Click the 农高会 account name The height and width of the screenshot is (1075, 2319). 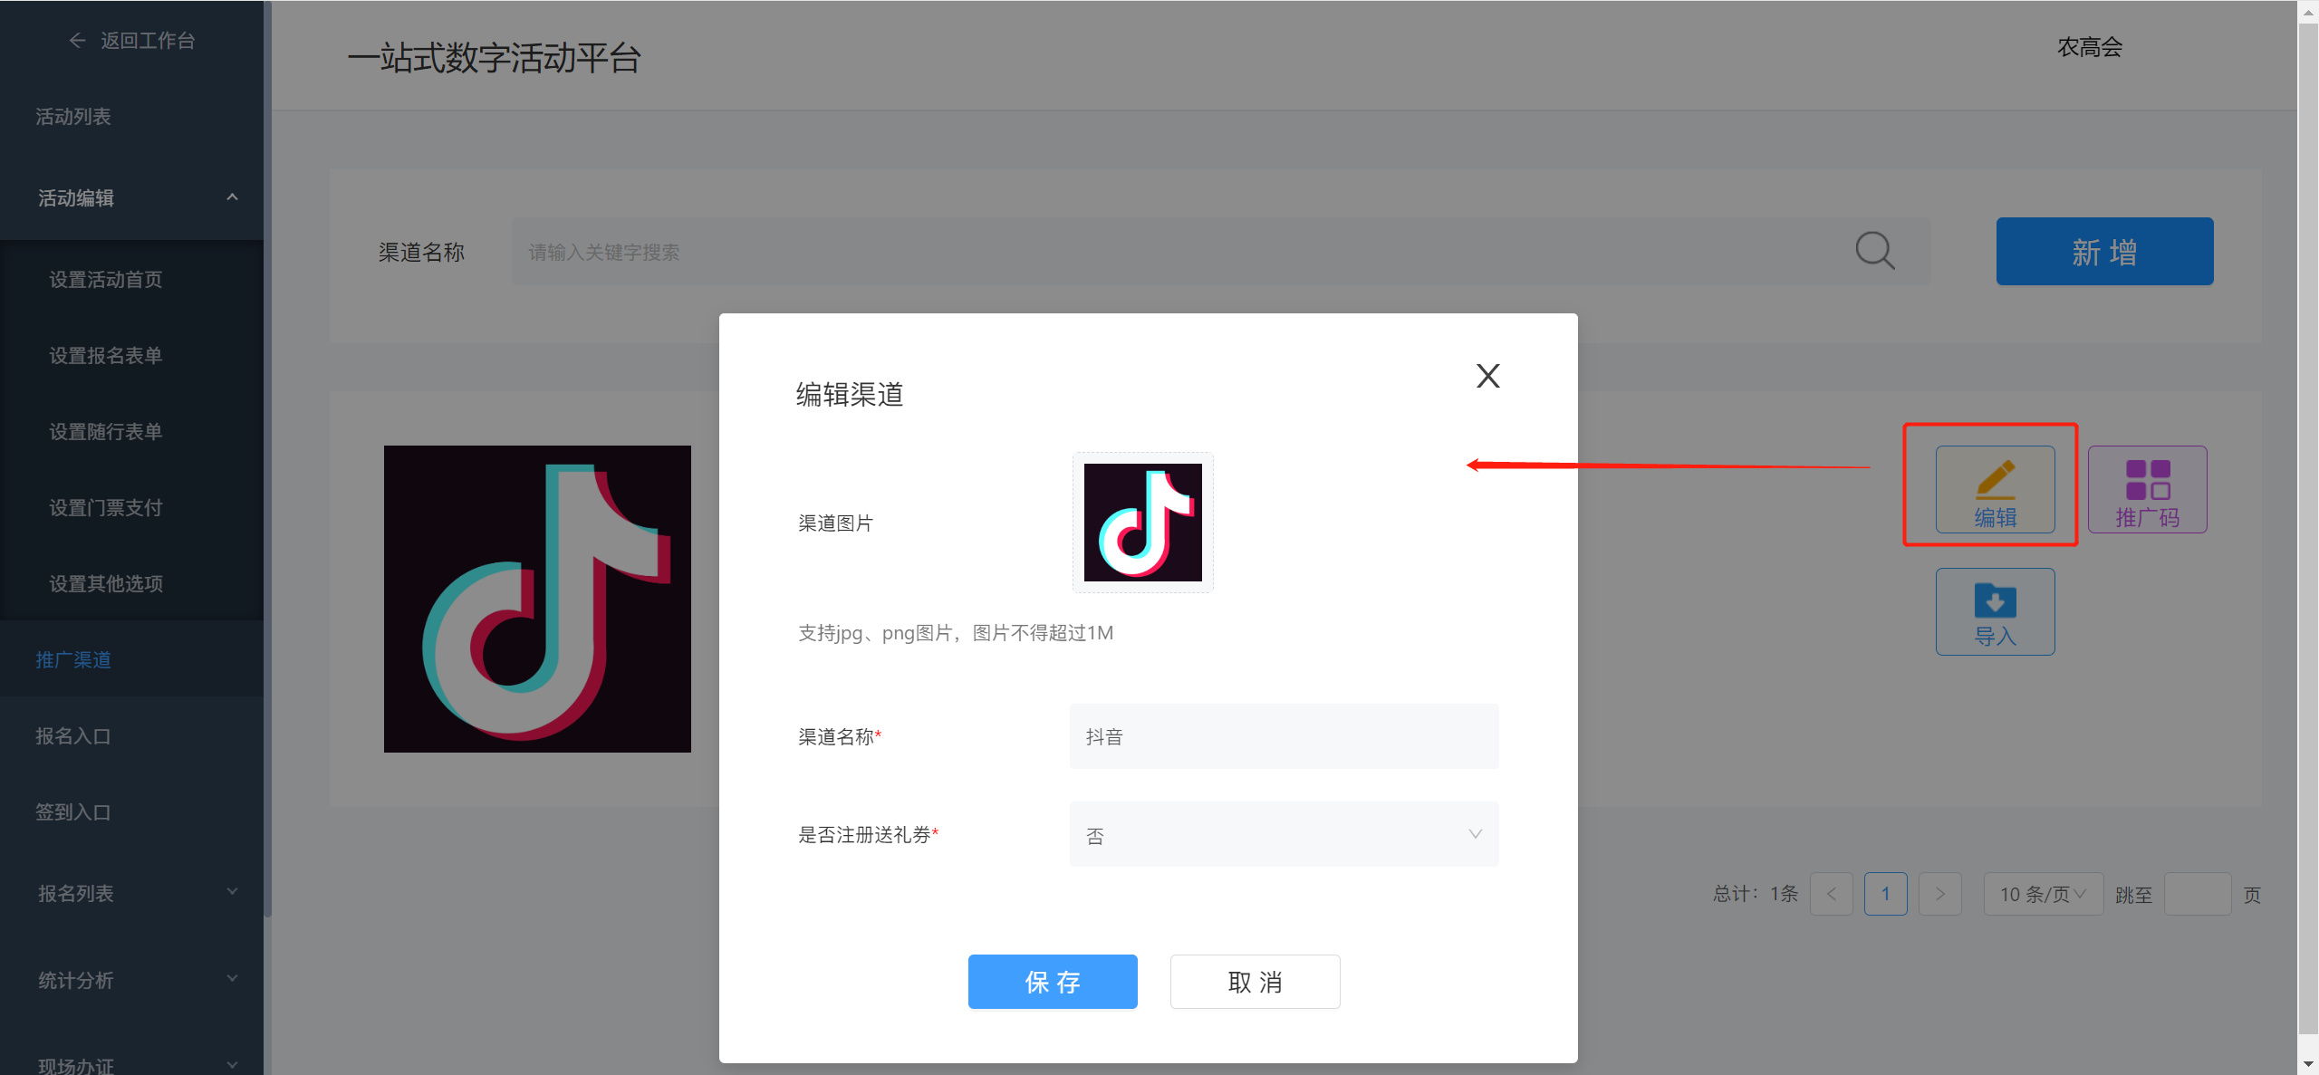click(x=2090, y=47)
